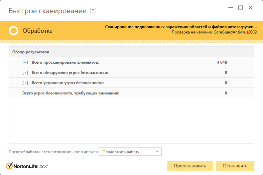This screenshot has height=175, width=263.
Task: Click the Обработка status label
Action: (x=37, y=31)
